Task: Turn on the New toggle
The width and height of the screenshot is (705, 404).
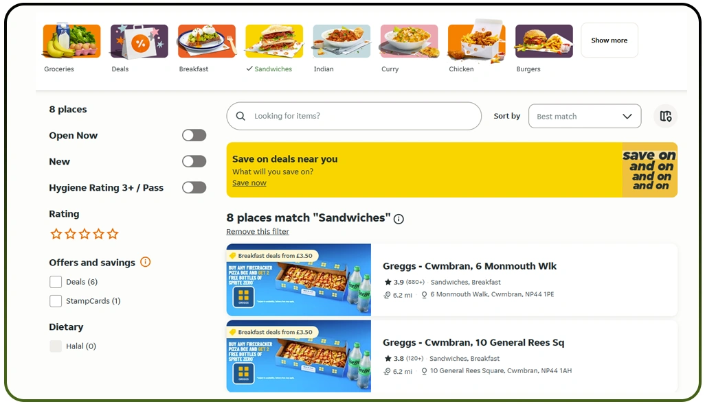Action: tap(194, 161)
